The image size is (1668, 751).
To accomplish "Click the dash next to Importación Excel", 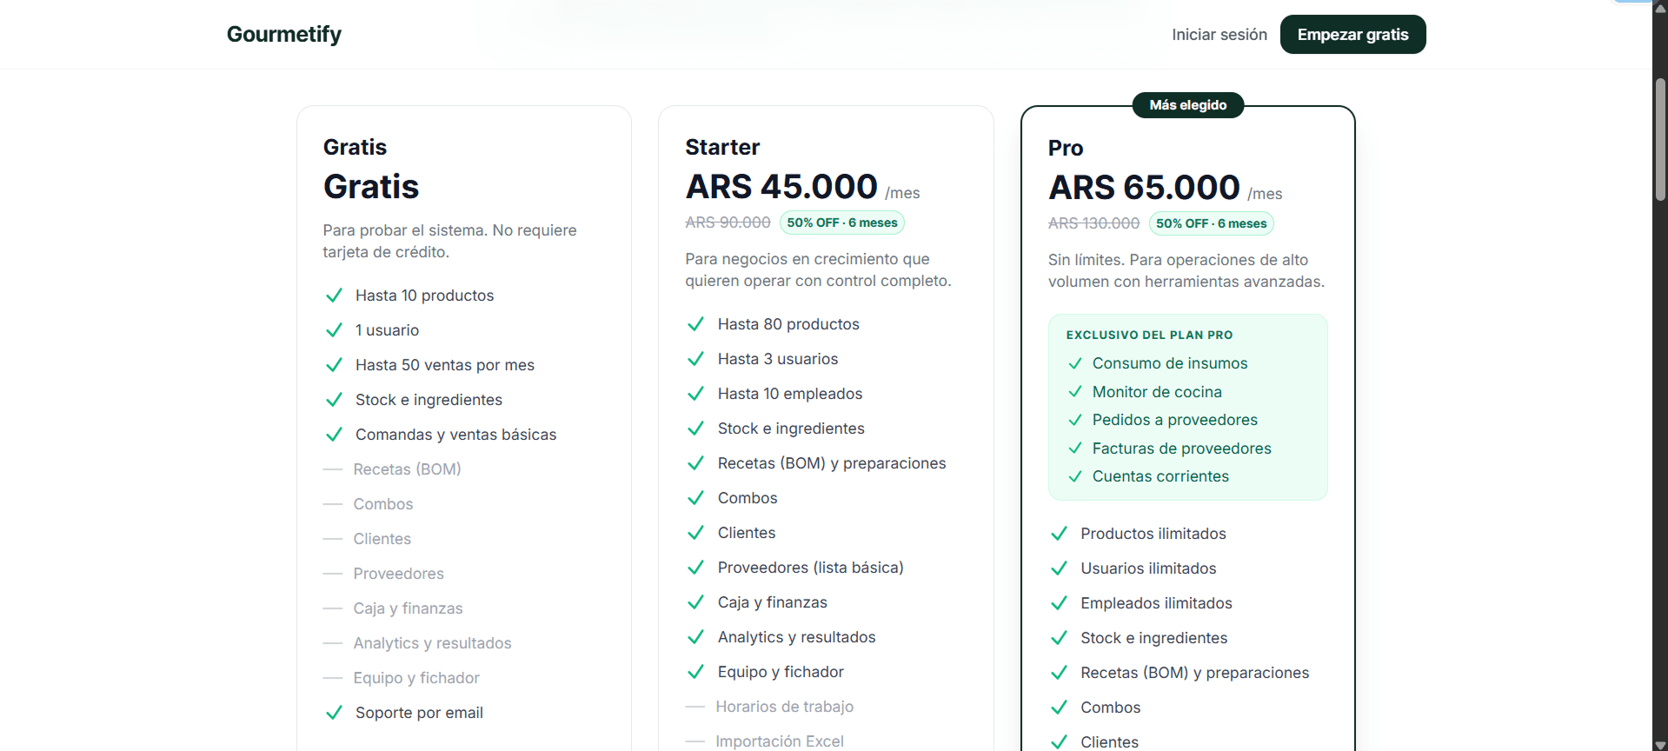I will coord(695,741).
